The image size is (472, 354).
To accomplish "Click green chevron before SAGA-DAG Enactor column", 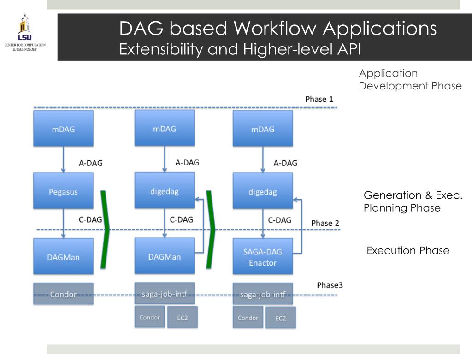I will coord(211,230).
